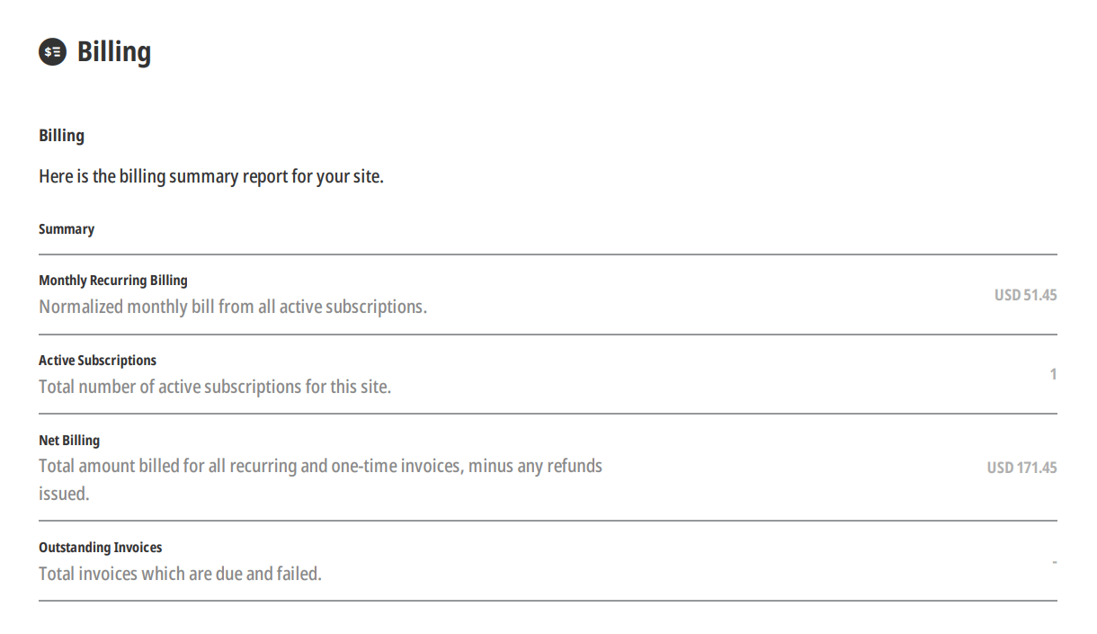Select the dash value for Outstanding Invoices
The image size is (1097, 634).
coord(1054,562)
